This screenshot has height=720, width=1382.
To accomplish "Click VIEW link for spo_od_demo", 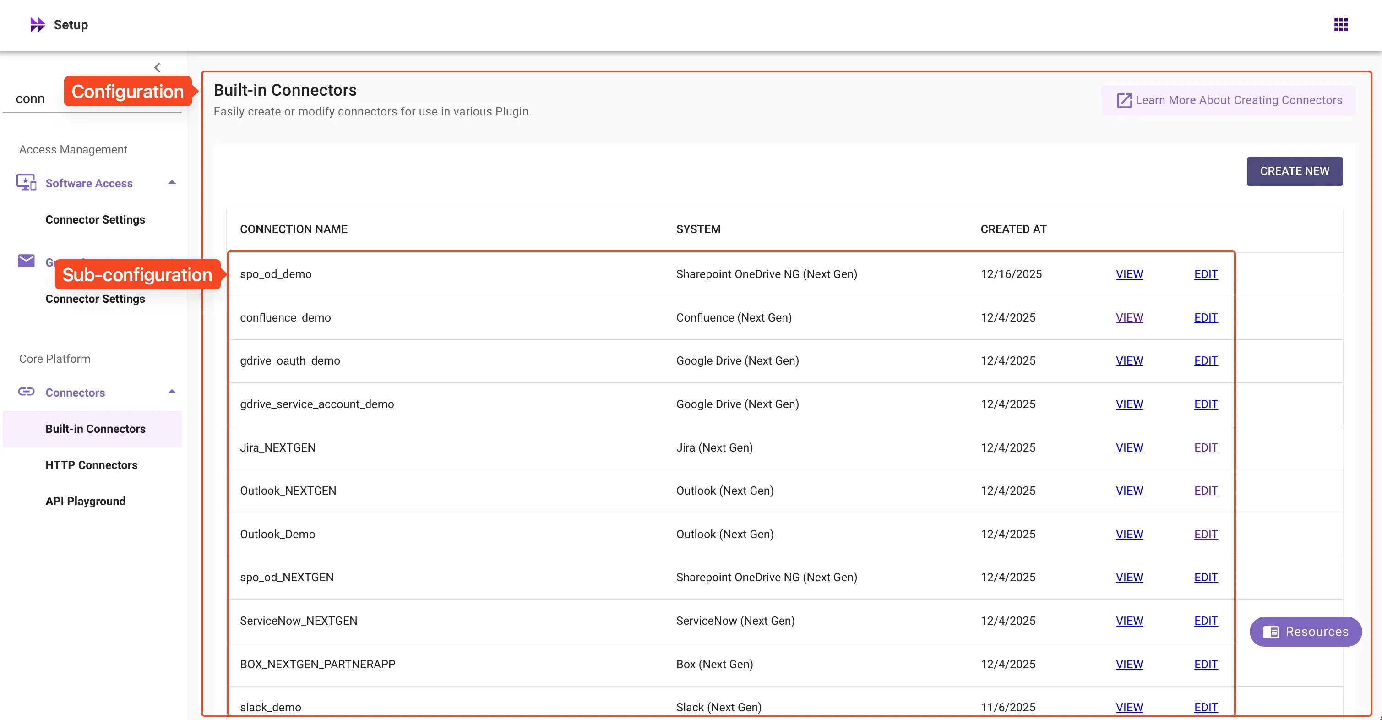I will point(1129,274).
